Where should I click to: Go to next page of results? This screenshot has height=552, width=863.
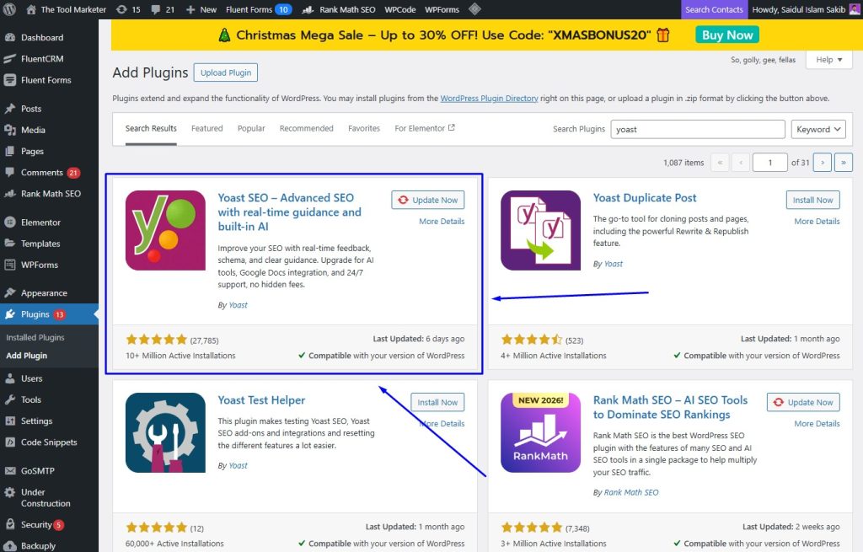tap(823, 163)
